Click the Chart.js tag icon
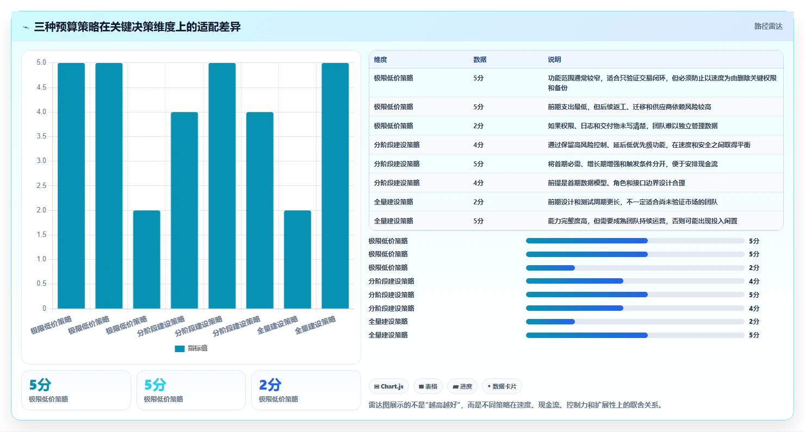The width and height of the screenshot is (805, 432). [x=376, y=386]
